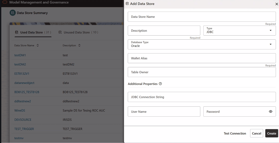Close the Add Data Store panel
279x143 pixels.
[x=277, y=4]
